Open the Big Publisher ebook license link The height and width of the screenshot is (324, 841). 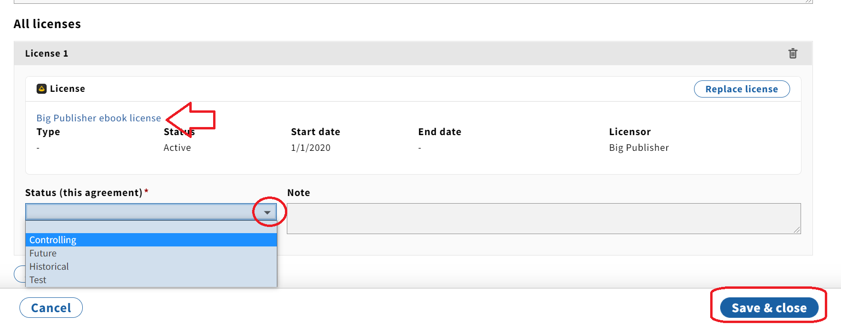(98, 118)
